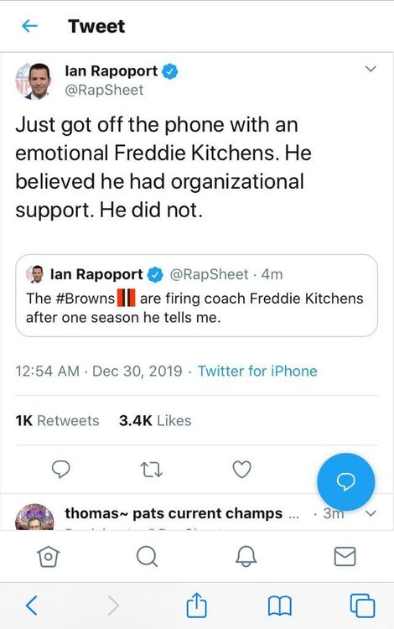Open the Safari tabs overview icon
Viewport: 394px width, 629px height.
point(362,606)
